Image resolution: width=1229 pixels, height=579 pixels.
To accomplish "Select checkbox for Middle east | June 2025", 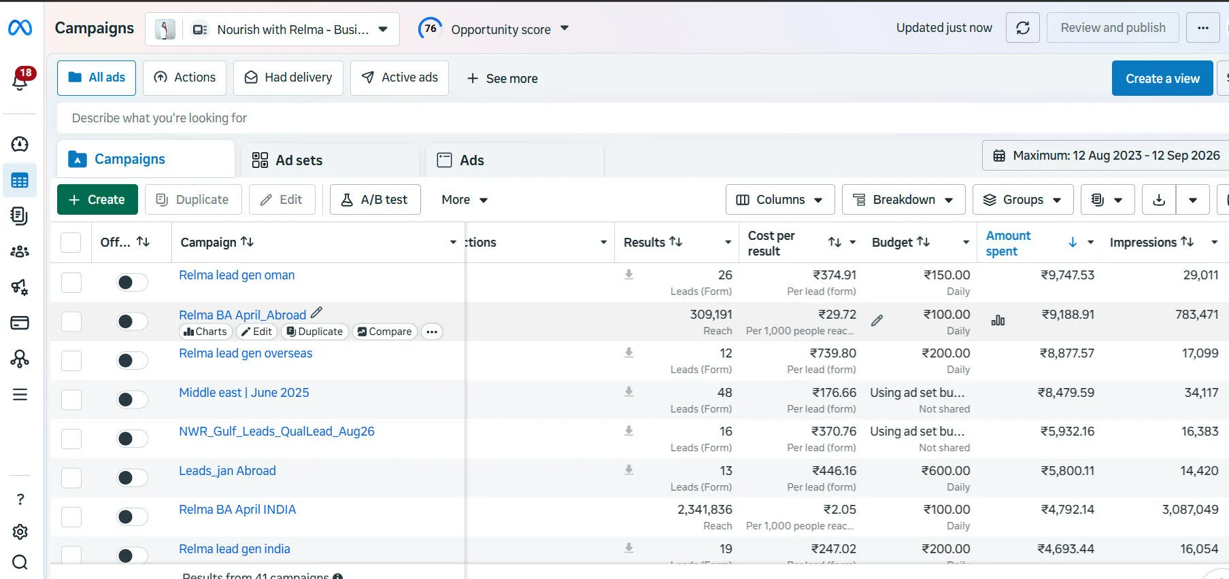I will 71,400.
